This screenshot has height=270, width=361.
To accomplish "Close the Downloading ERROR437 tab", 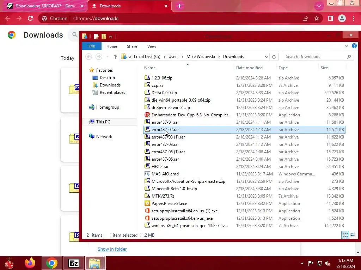I will (82, 6).
